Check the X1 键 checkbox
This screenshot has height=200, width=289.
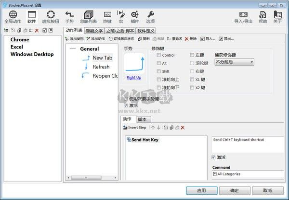(x=192, y=79)
